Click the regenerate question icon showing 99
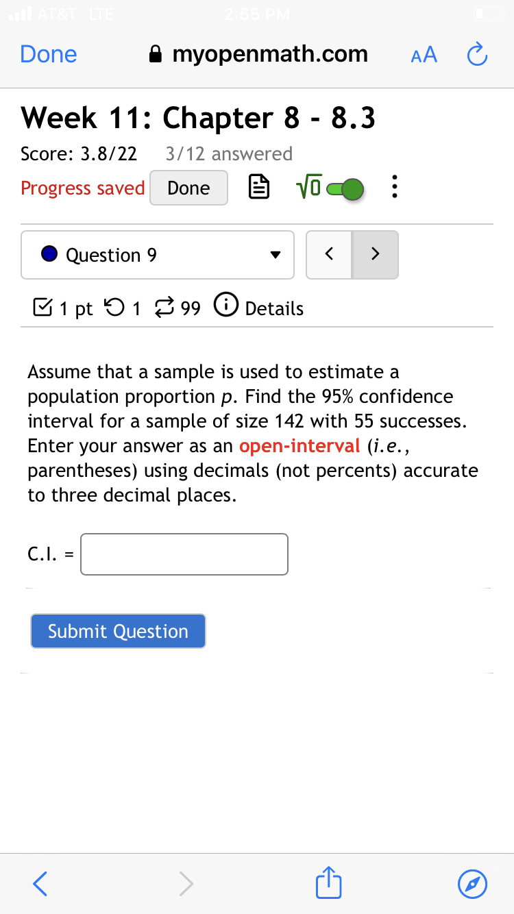Viewport: 514px width, 914px height. 164,308
